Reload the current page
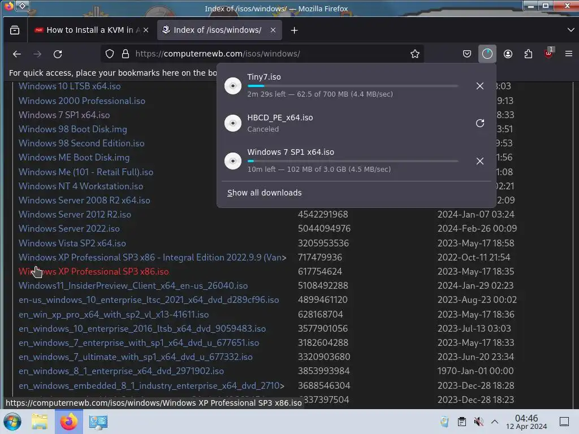This screenshot has height=434, width=579. click(x=58, y=54)
